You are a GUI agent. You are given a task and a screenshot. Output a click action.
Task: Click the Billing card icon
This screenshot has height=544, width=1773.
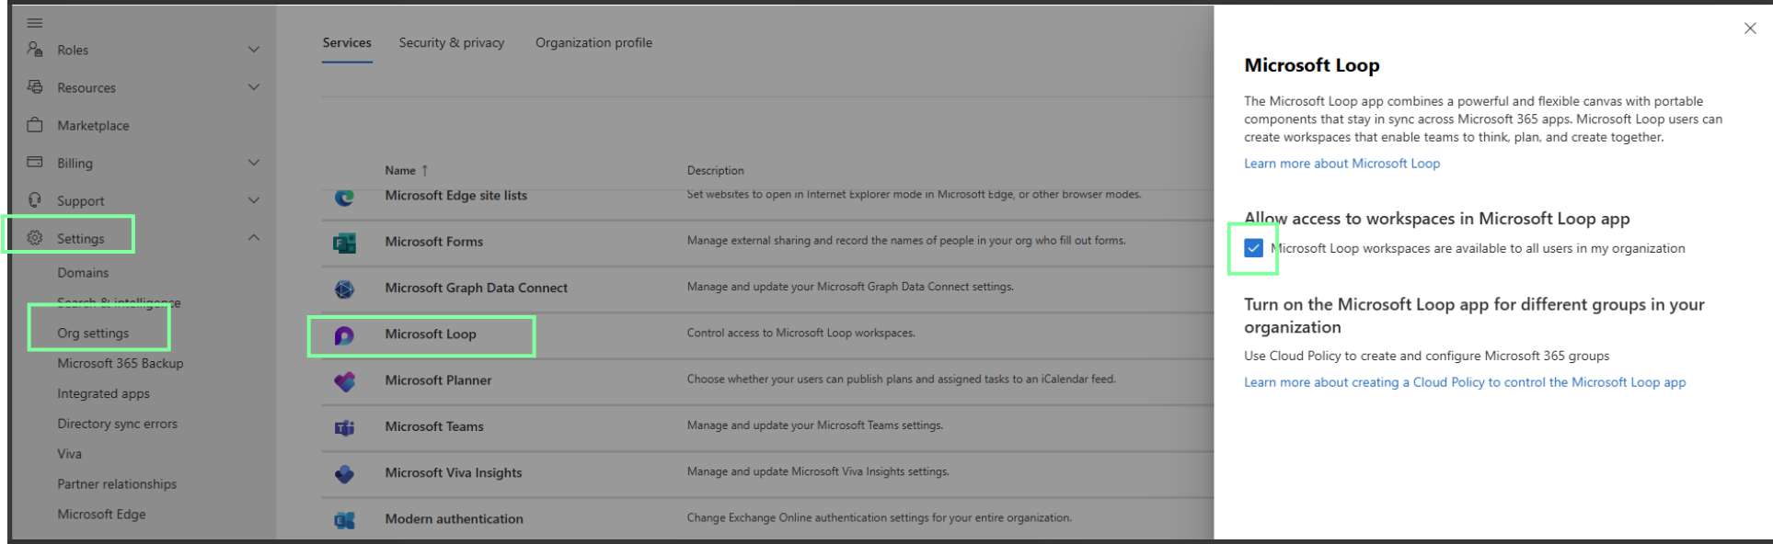pos(35,163)
